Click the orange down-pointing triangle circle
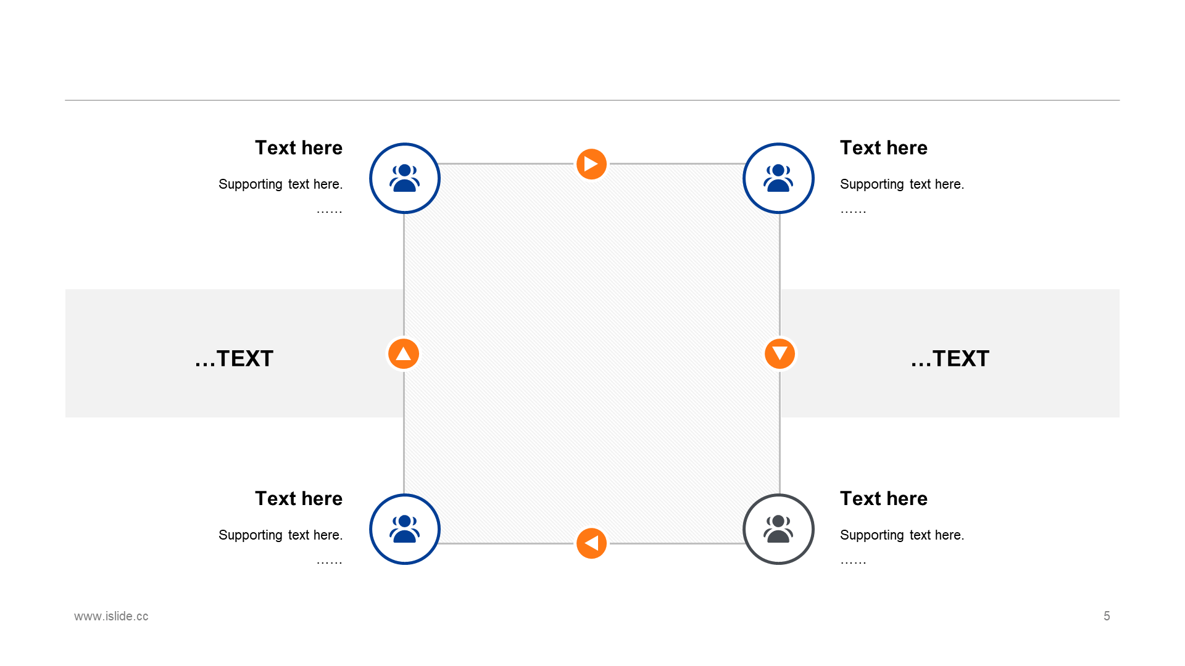 pos(780,354)
